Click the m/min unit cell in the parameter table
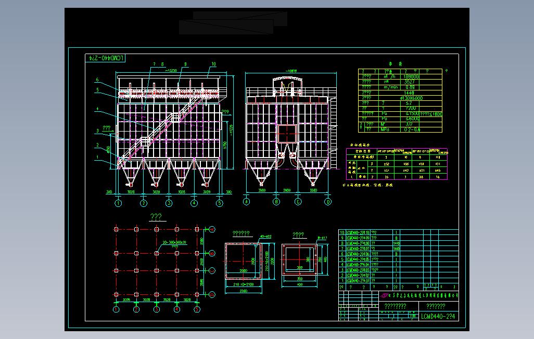 coord(391,87)
